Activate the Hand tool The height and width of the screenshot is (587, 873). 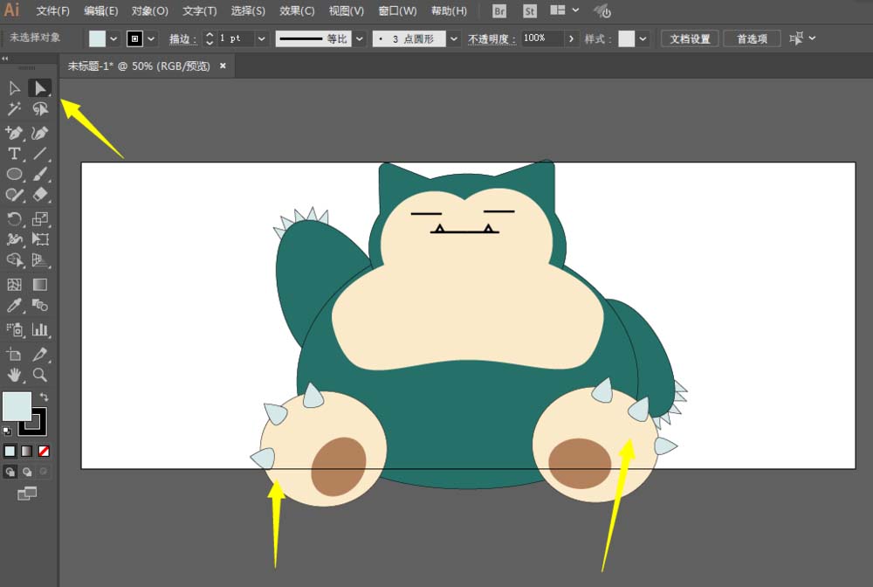click(x=15, y=374)
